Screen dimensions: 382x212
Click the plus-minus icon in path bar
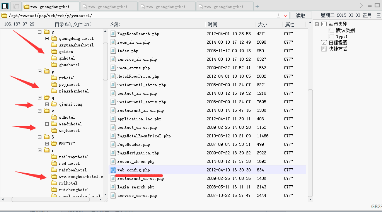[x=278, y=15]
